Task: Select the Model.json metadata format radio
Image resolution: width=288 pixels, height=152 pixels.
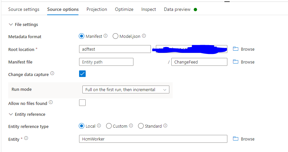Action: point(115,36)
